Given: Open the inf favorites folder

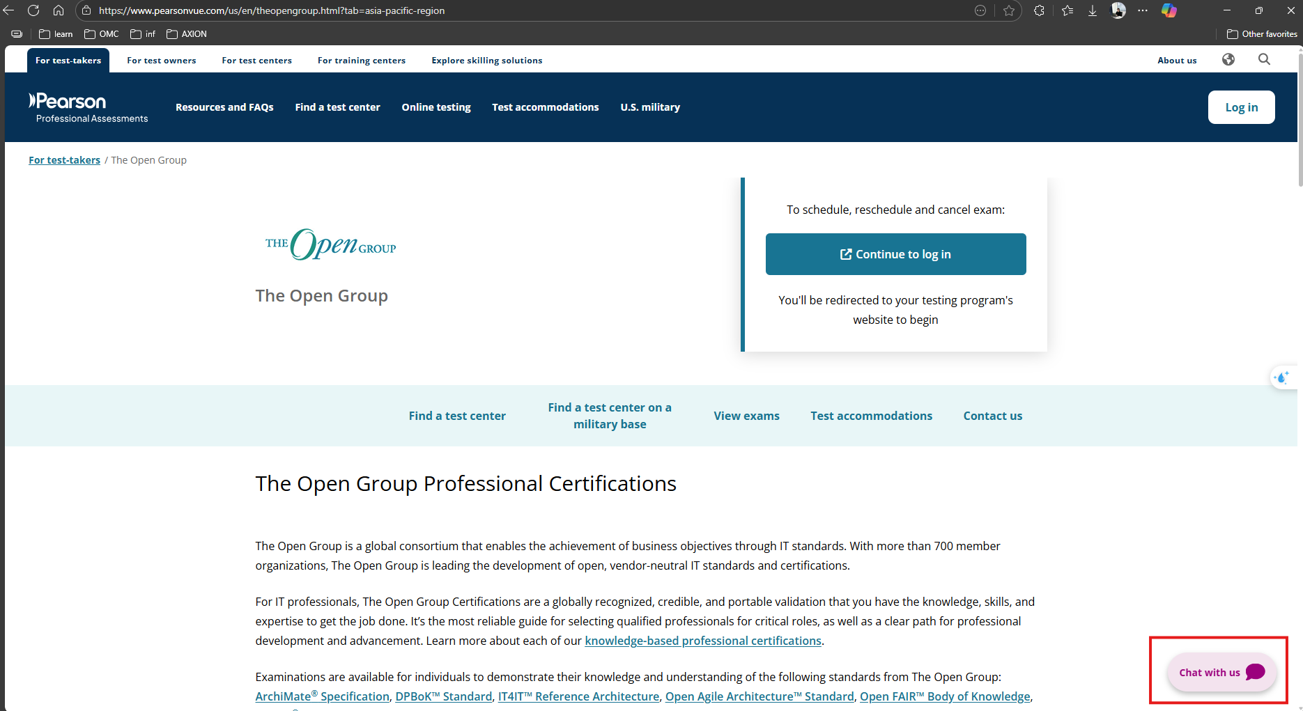Looking at the screenshot, I should 143,34.
